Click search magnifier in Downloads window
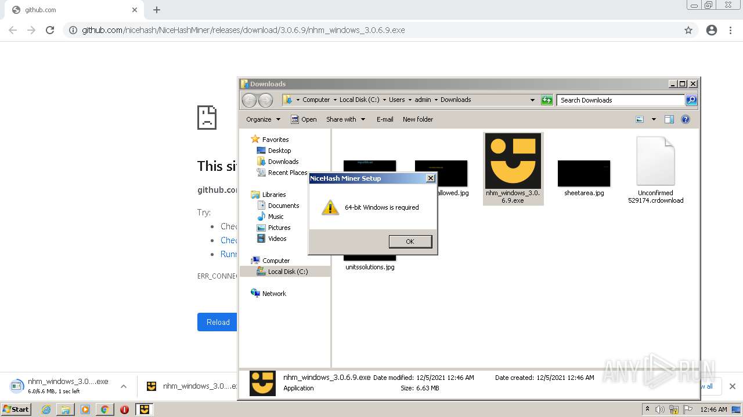The width and height of the screenshot is (743, 417). click(x=691, y=100)
